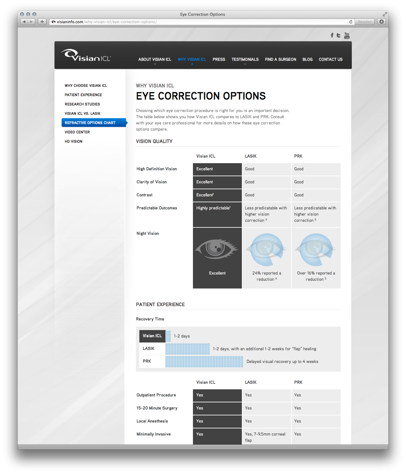The height and width of the screenshot is (474, 406).
Task: Open the Twitter social icon
Action: coord(338,35)
